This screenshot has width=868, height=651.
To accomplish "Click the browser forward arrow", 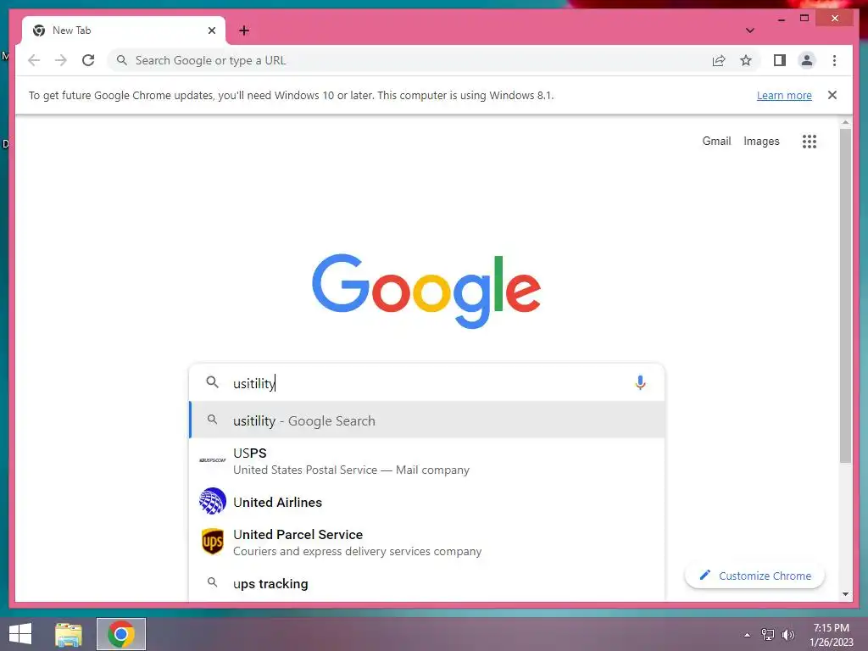I will [x=61, y=60].
